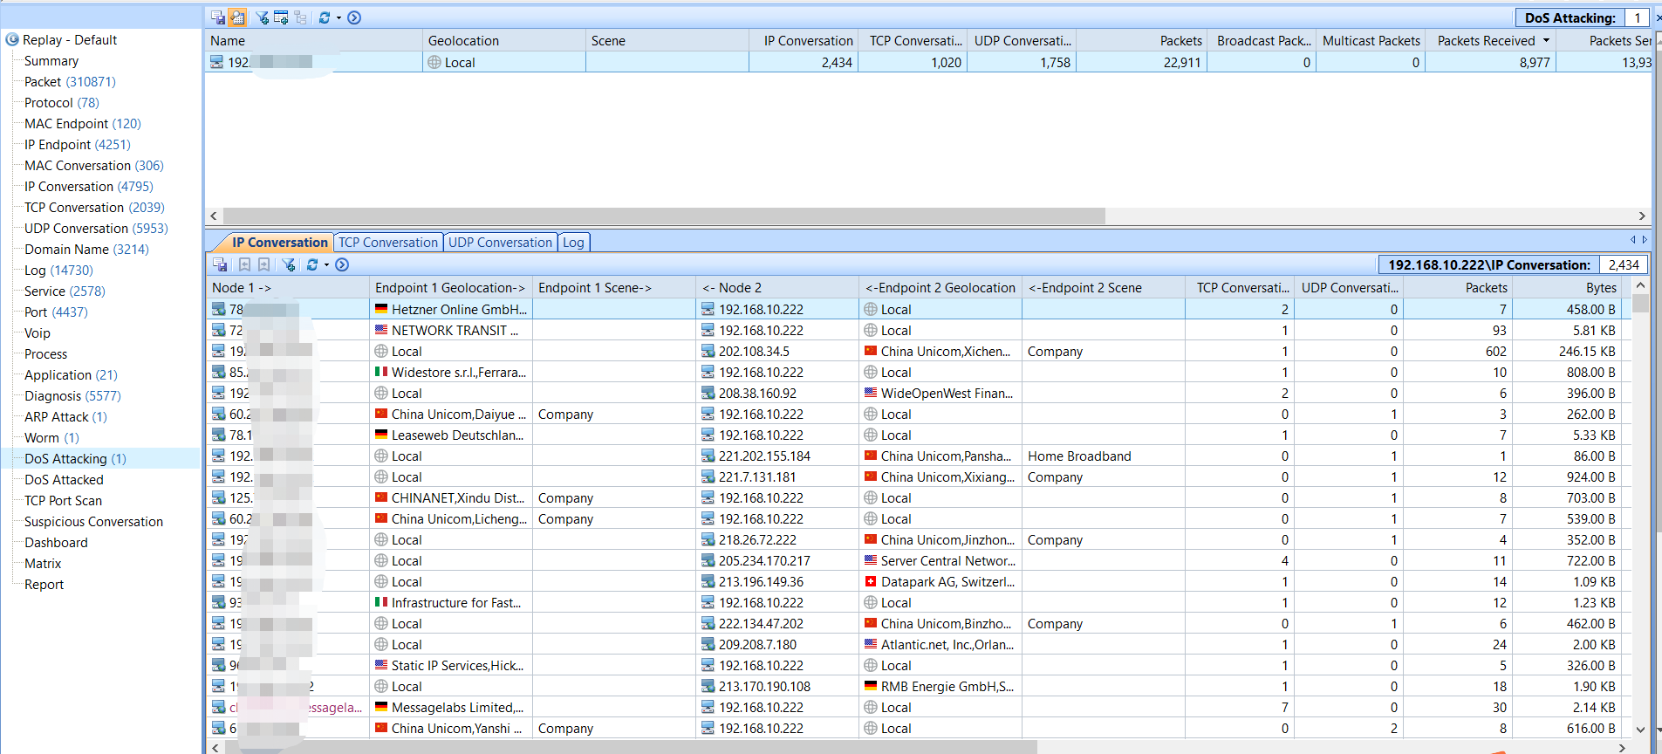Click refresh icon in upper toolbar
Viewport: 1662px width, 754px height.
[325, 17]
